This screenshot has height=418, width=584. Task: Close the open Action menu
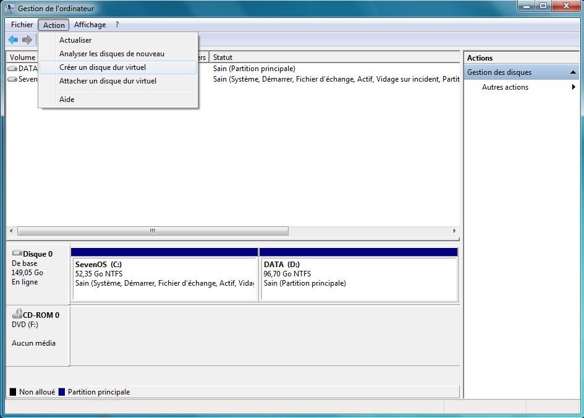click(54, 25)
